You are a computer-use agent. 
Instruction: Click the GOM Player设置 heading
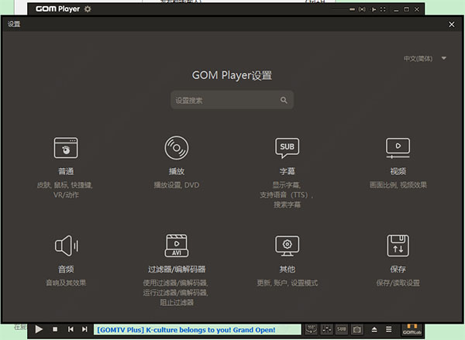[x=232, y=75]
